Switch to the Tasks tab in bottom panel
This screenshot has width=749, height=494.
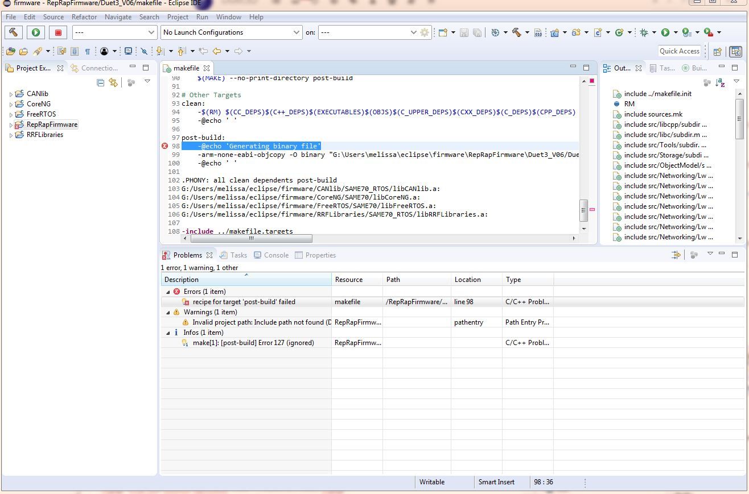pyautogui.click(x=233, y=255)
